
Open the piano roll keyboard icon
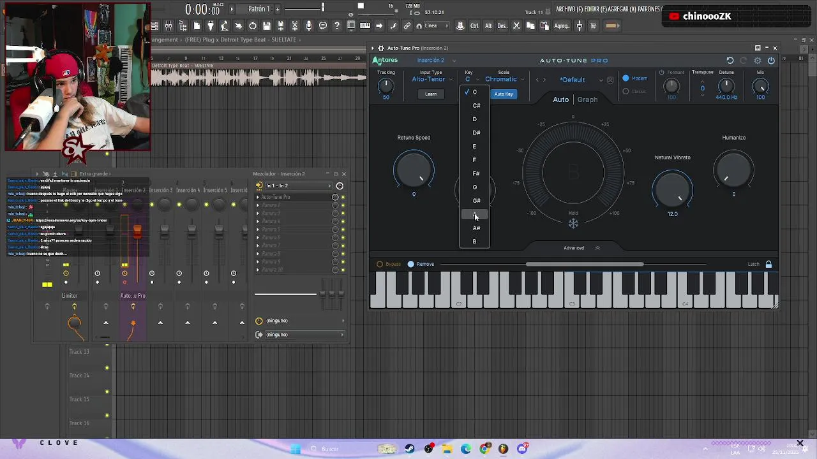tap(365, 25)
